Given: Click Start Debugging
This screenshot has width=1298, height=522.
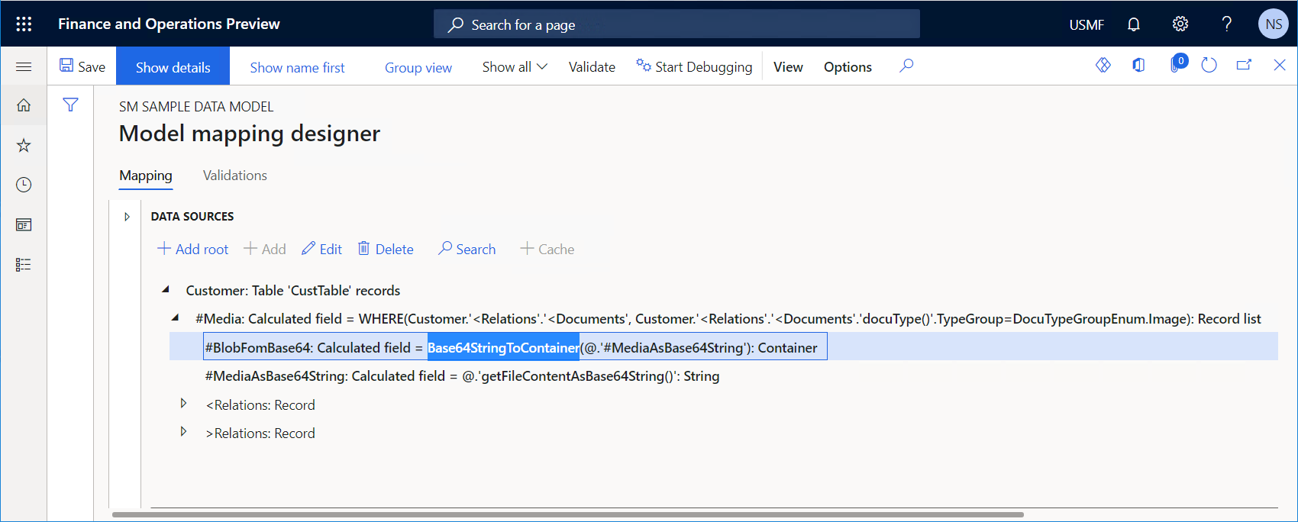Looking at the screenshot, I should 694,66.
